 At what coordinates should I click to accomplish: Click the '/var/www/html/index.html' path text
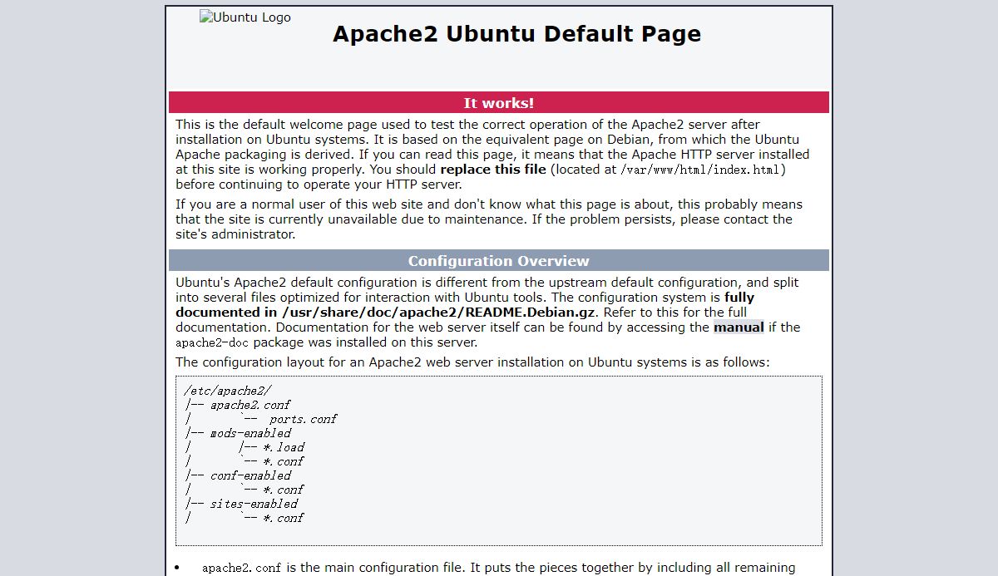point(701,170)
